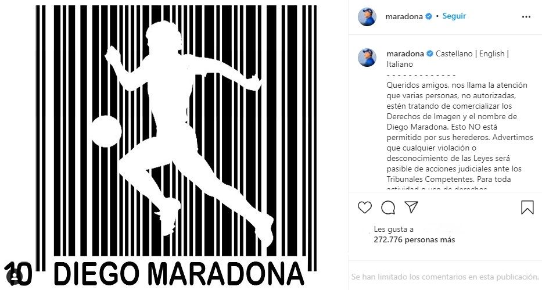The image size is (542, 290).
Task: Share post via paper plane icon
Action: click(x=411, y=207)
